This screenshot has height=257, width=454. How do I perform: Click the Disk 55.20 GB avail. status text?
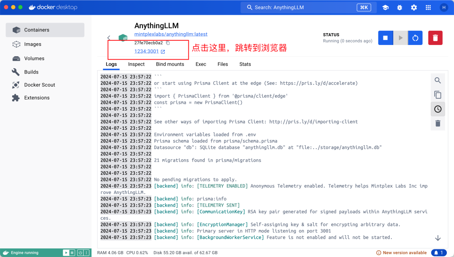(185, 253)
